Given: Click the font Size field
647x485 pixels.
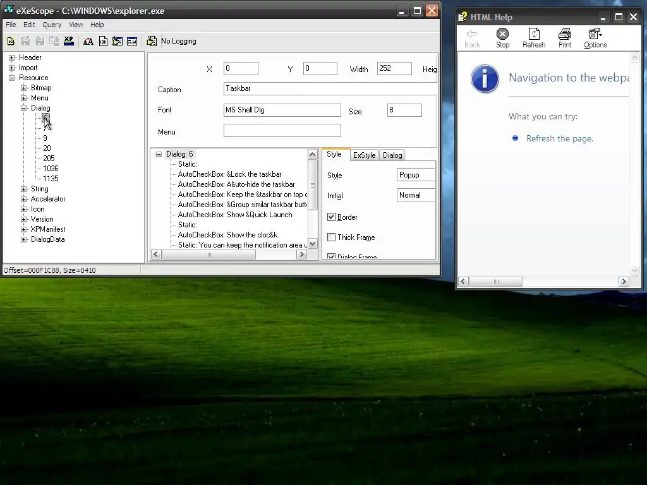Looking at the screenshot, I should point(404,110).
